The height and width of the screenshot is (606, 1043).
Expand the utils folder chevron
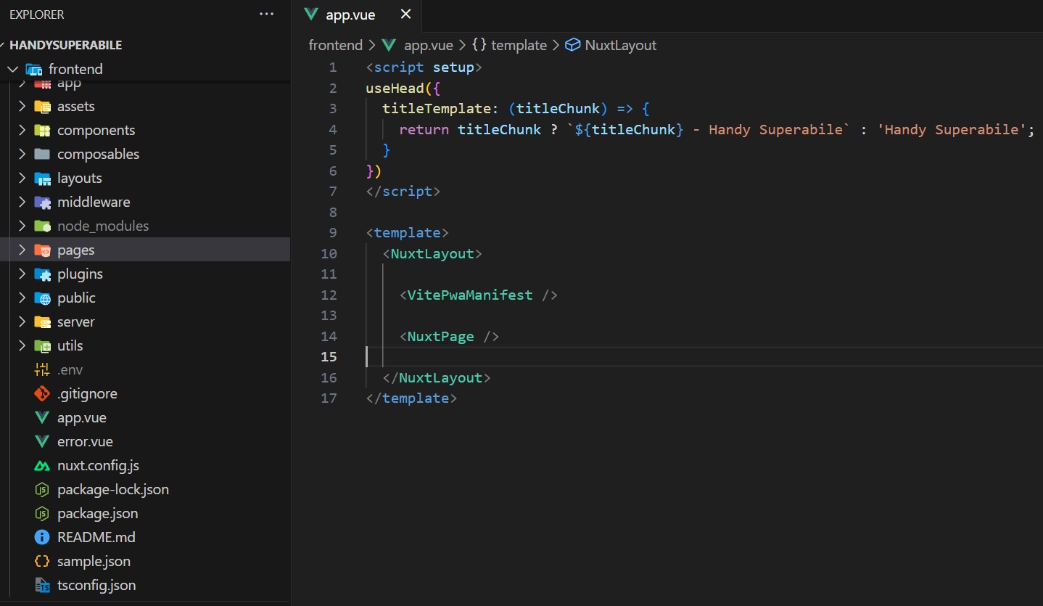coord(22,346)
